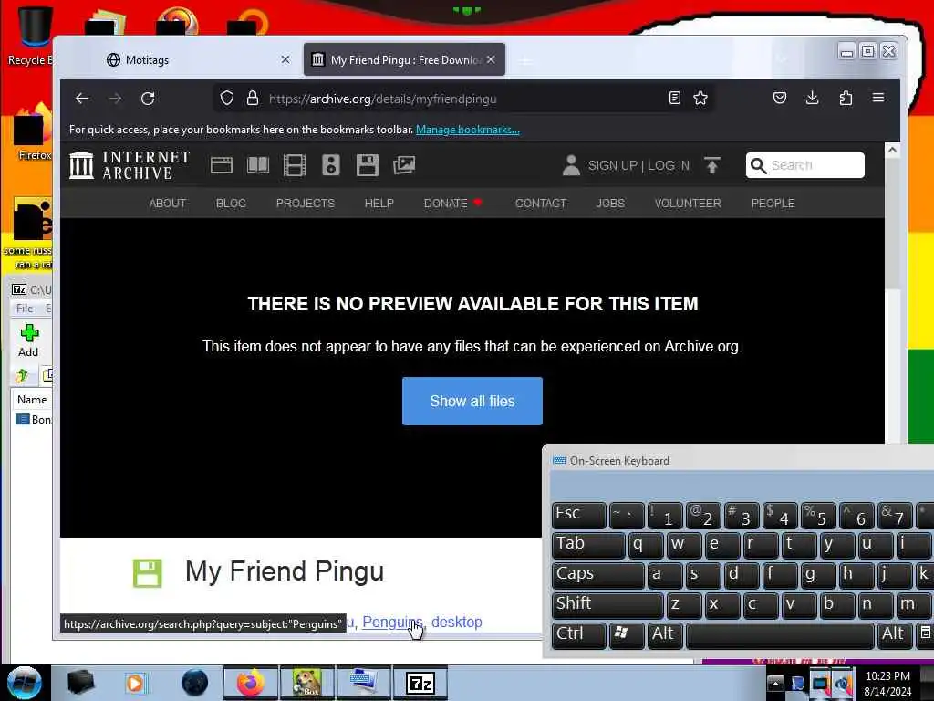Open the HELP menu item
Screen dimensions: 934x701
point(379,204)
